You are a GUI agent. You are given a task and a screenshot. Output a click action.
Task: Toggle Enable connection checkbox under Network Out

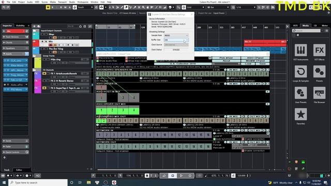point(243,151)
